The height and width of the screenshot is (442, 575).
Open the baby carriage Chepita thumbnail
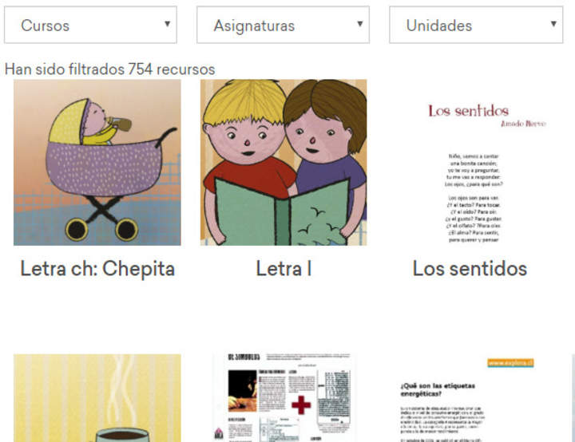point(97,163)
